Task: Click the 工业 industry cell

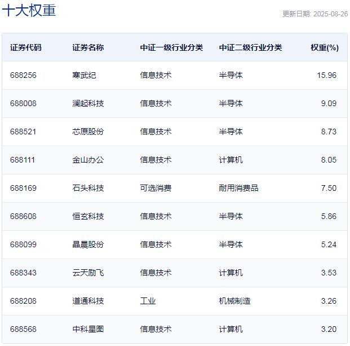Action: tap(148, 301)
